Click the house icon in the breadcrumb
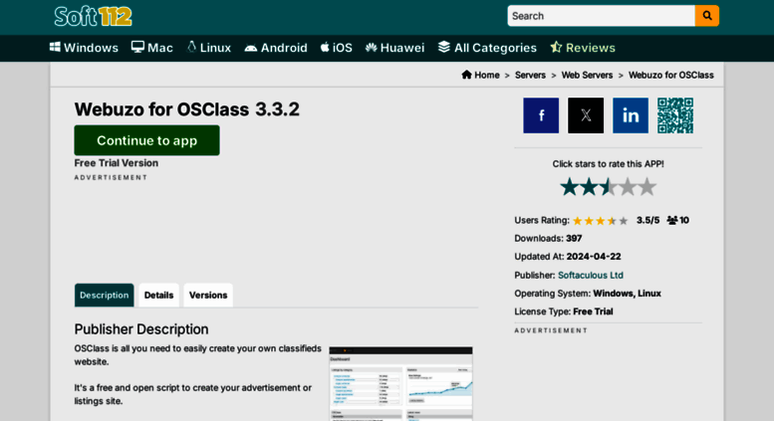 tap(466, 75)
